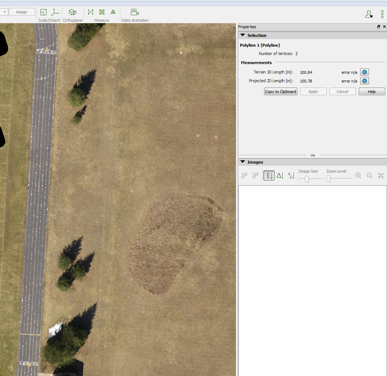
Task: Click the fit-to-view icon in Images panel
Action: point(380,176)
